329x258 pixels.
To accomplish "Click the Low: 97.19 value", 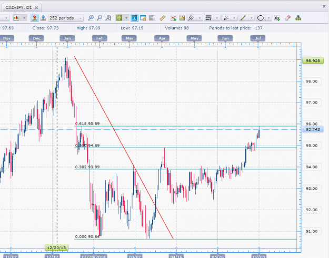I will click(x=132, y=28).
